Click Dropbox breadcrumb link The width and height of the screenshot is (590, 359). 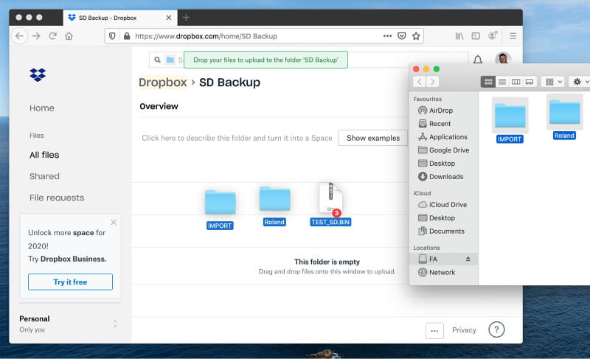[x=162, y=83]
